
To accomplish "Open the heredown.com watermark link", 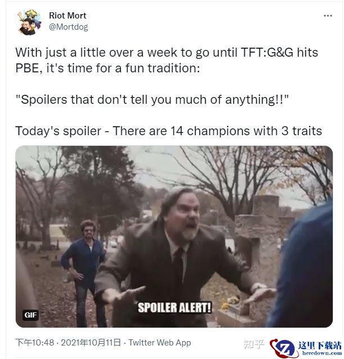I will pyautogui.click(x=322, y=353).
